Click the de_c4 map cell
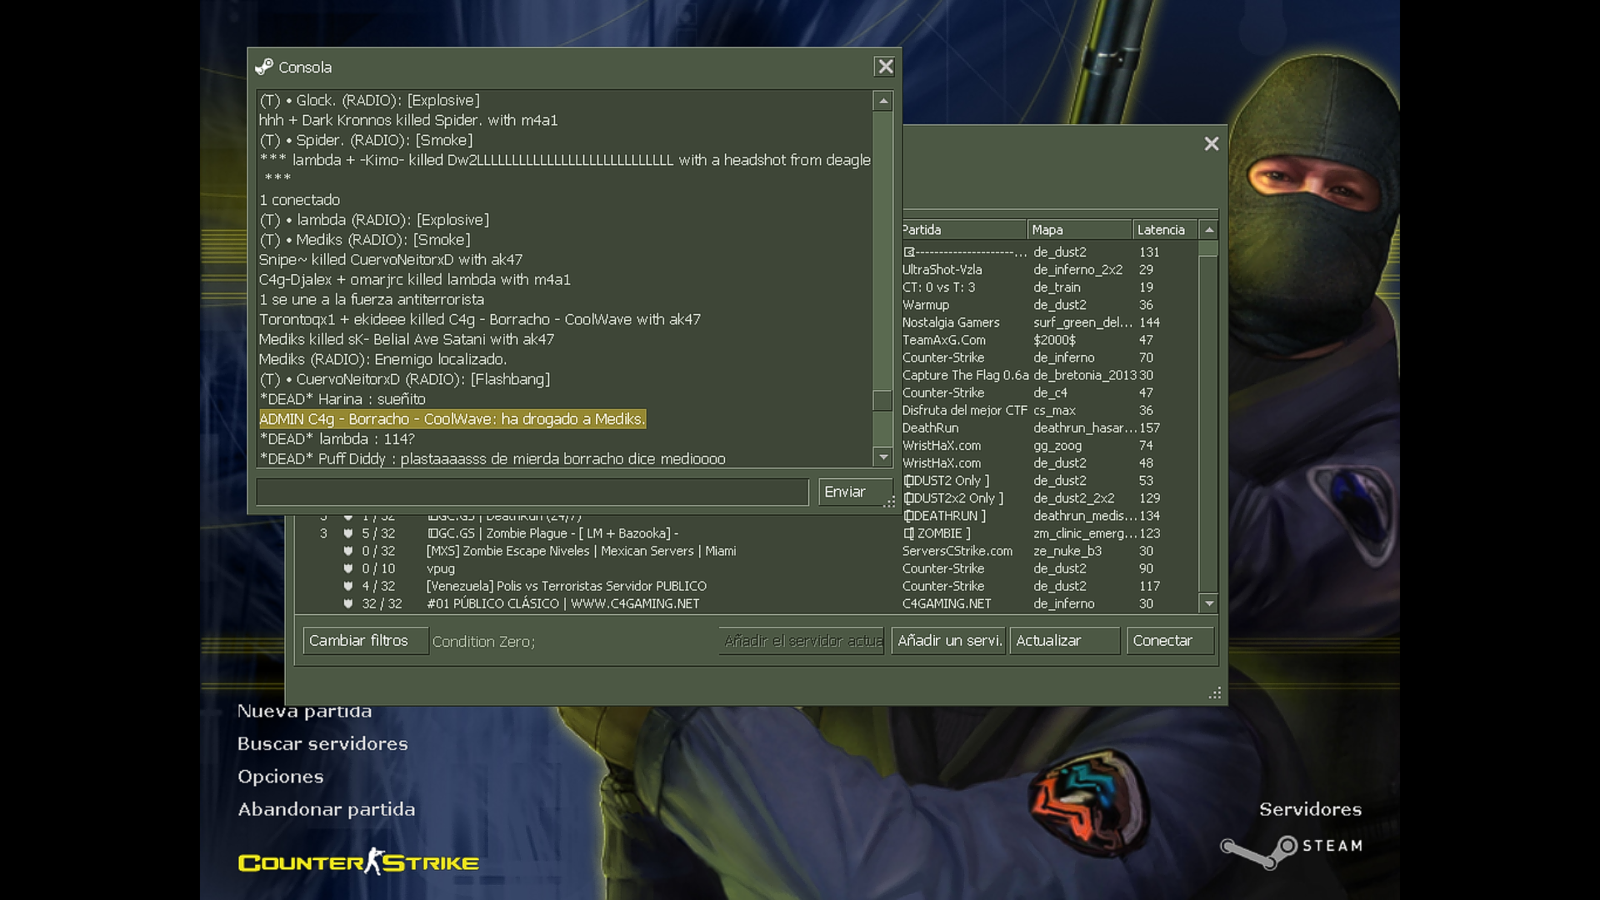The image size is (1600, 900). (x=1050, y=392)
